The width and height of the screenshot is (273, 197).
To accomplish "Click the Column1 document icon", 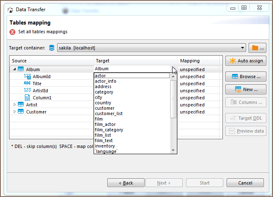I will click(27, 98).
